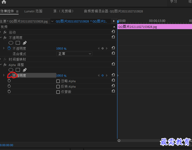
Task: Open the master clip dropdown arrow
Action: click(x=52, y=21)
